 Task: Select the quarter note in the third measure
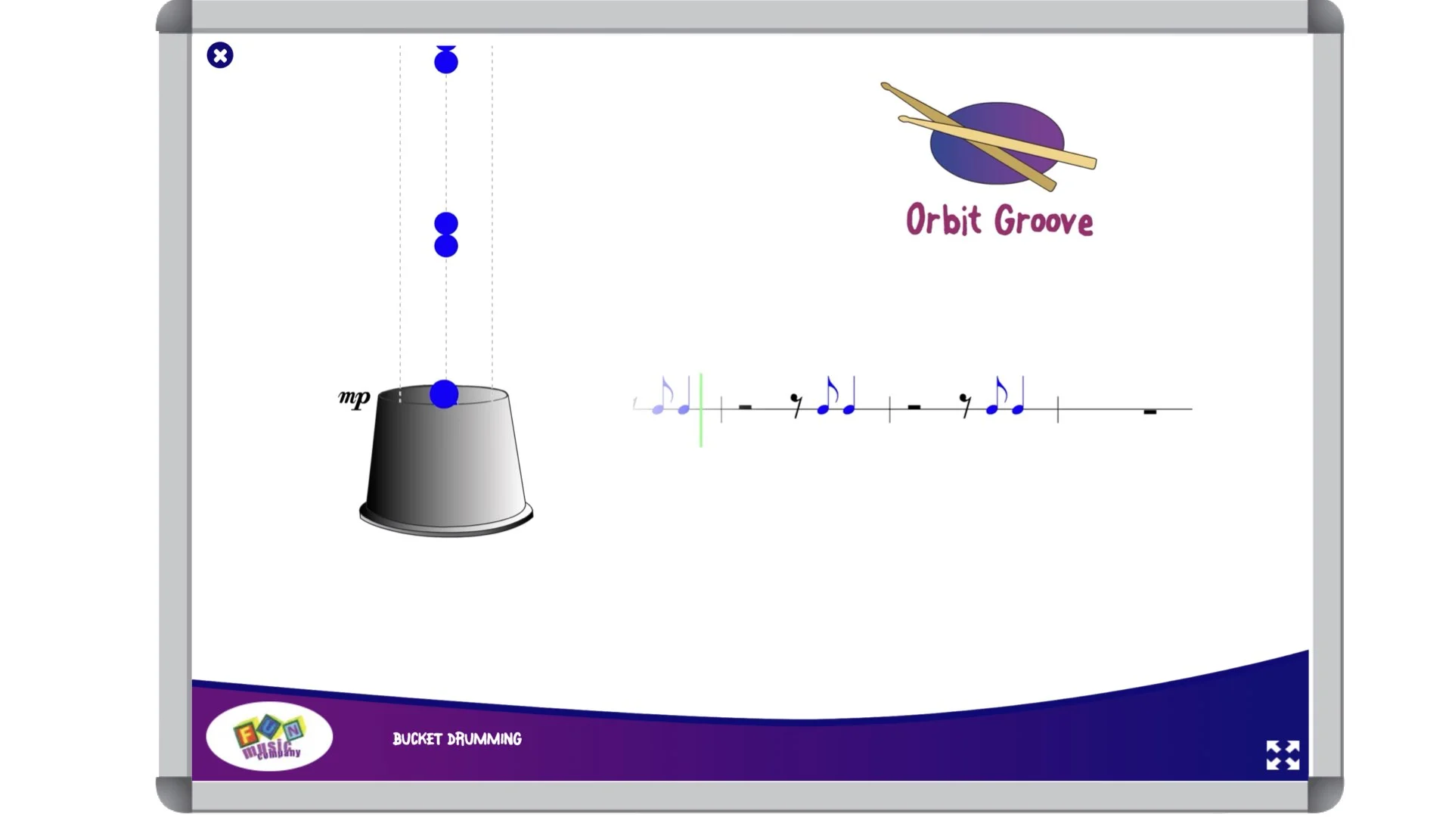tap(1019, 408)
